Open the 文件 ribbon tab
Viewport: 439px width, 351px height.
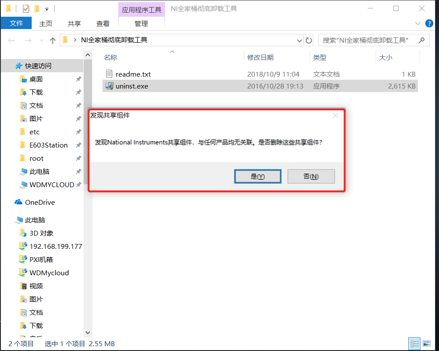[x=16, y=23]
